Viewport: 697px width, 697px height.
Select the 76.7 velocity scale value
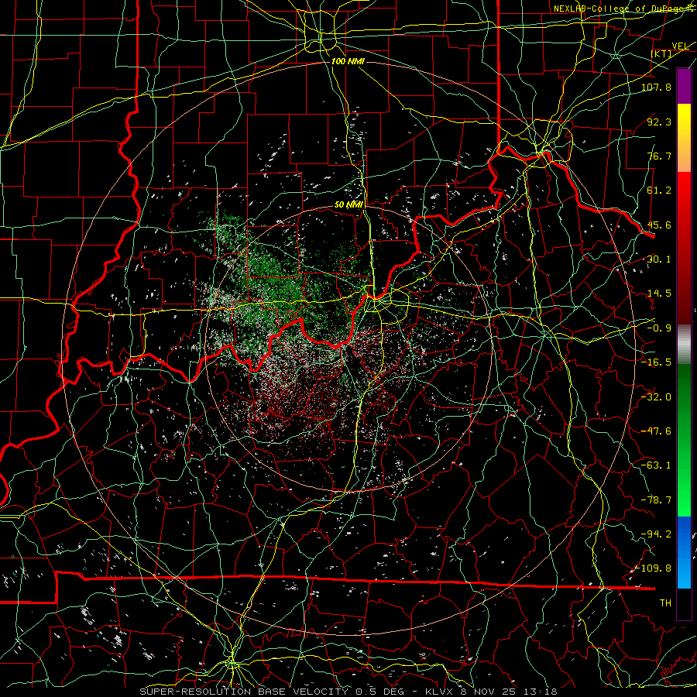(x=659, y=156)
